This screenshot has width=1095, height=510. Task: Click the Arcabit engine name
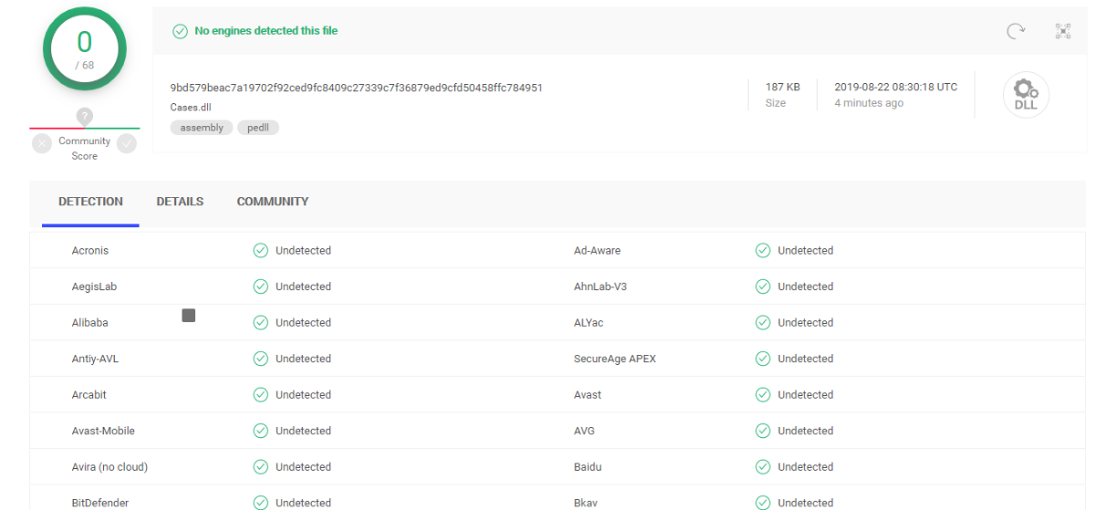point(89,395)
